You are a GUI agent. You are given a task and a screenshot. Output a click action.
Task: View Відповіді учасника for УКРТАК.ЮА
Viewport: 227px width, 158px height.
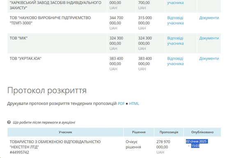point(175,61)
